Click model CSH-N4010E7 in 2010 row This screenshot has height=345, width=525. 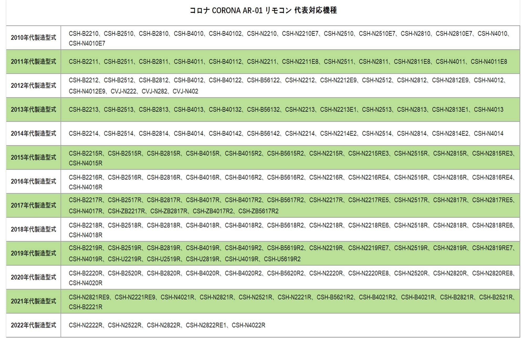coord(87,44)
